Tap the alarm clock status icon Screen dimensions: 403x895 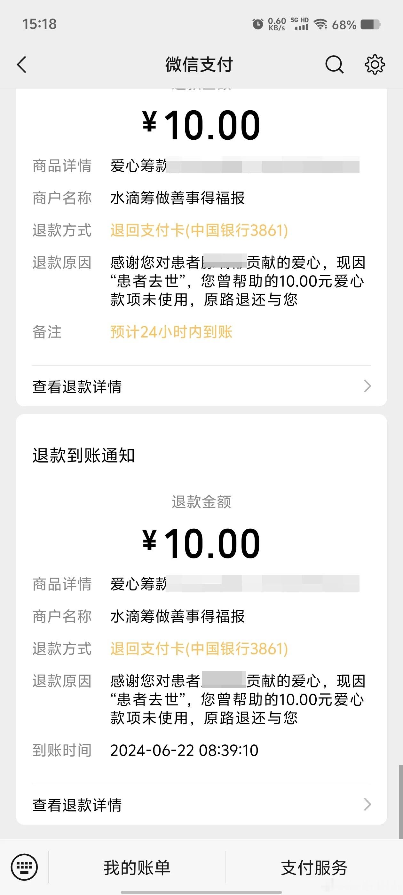click(x=258, y=25)
